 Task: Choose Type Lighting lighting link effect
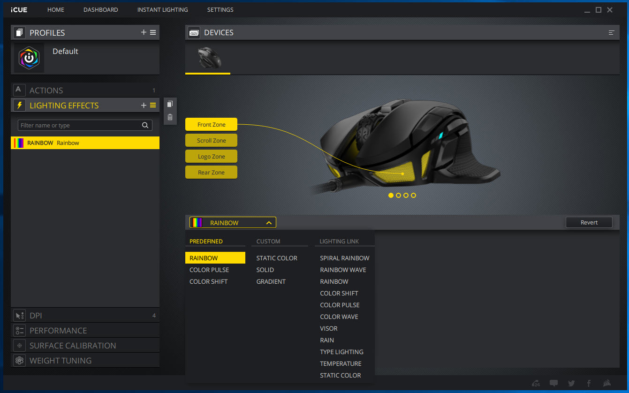click(x=341, y=352)
